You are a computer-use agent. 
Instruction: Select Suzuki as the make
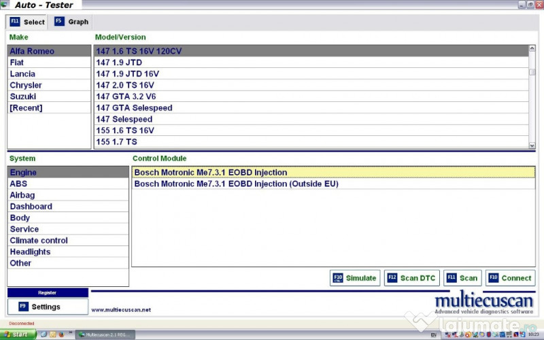point(49,97)
